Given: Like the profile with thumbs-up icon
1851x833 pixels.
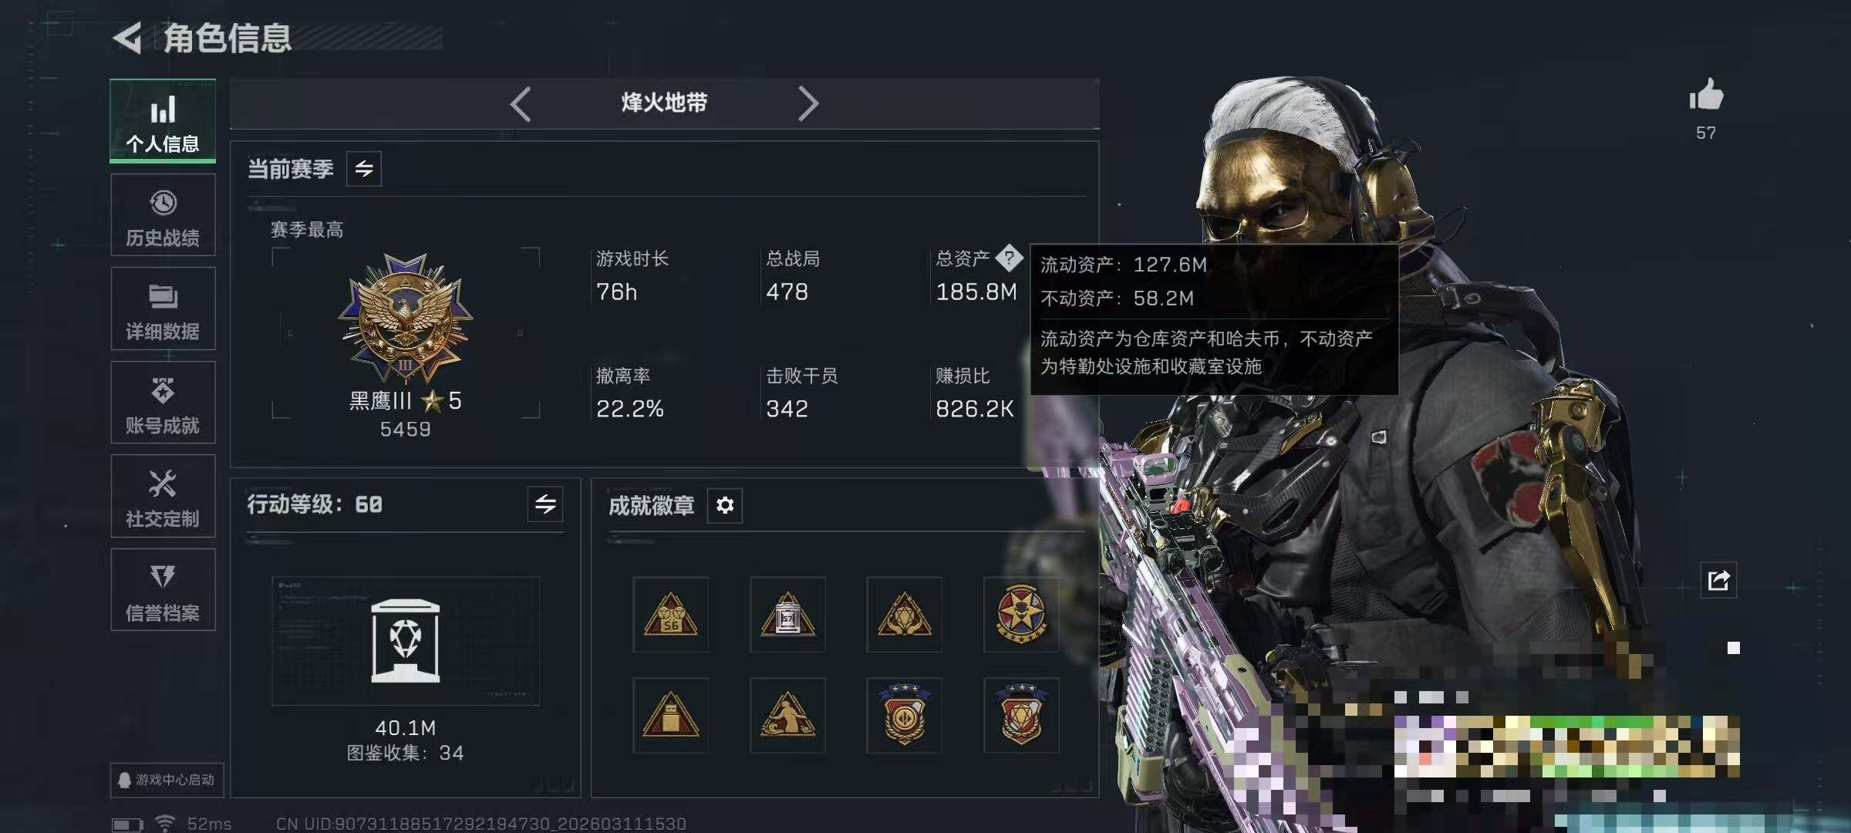Looking at the screenshot, I should point(1706,96).
